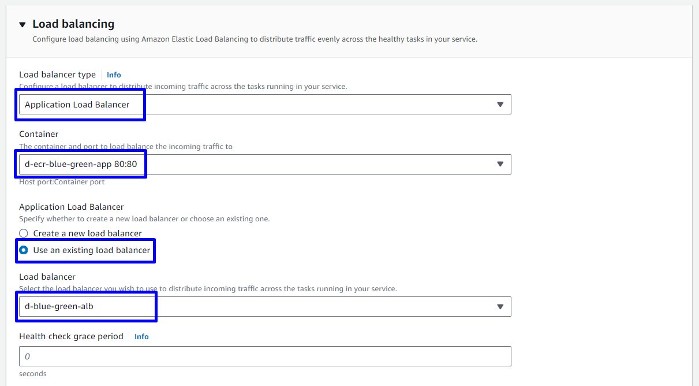Open the d-ecr-blue-green-app 80:80 container dropdown

260,164
